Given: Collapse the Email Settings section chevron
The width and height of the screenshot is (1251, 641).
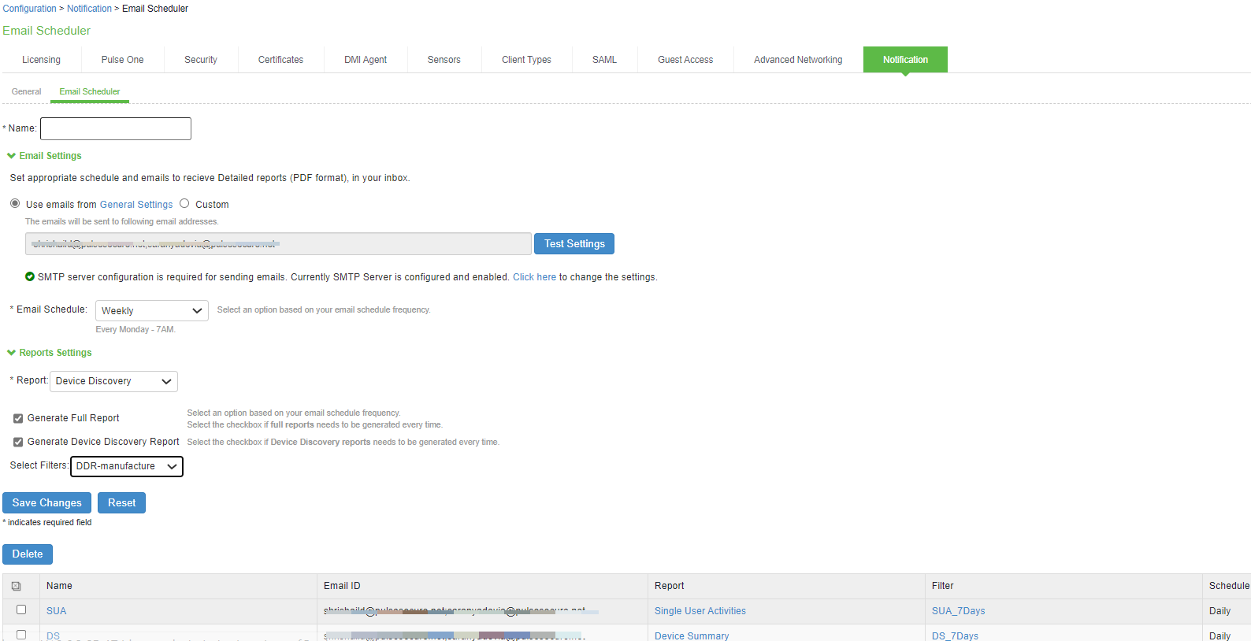Looking at the screenshot, I should (x=11, y=156).
